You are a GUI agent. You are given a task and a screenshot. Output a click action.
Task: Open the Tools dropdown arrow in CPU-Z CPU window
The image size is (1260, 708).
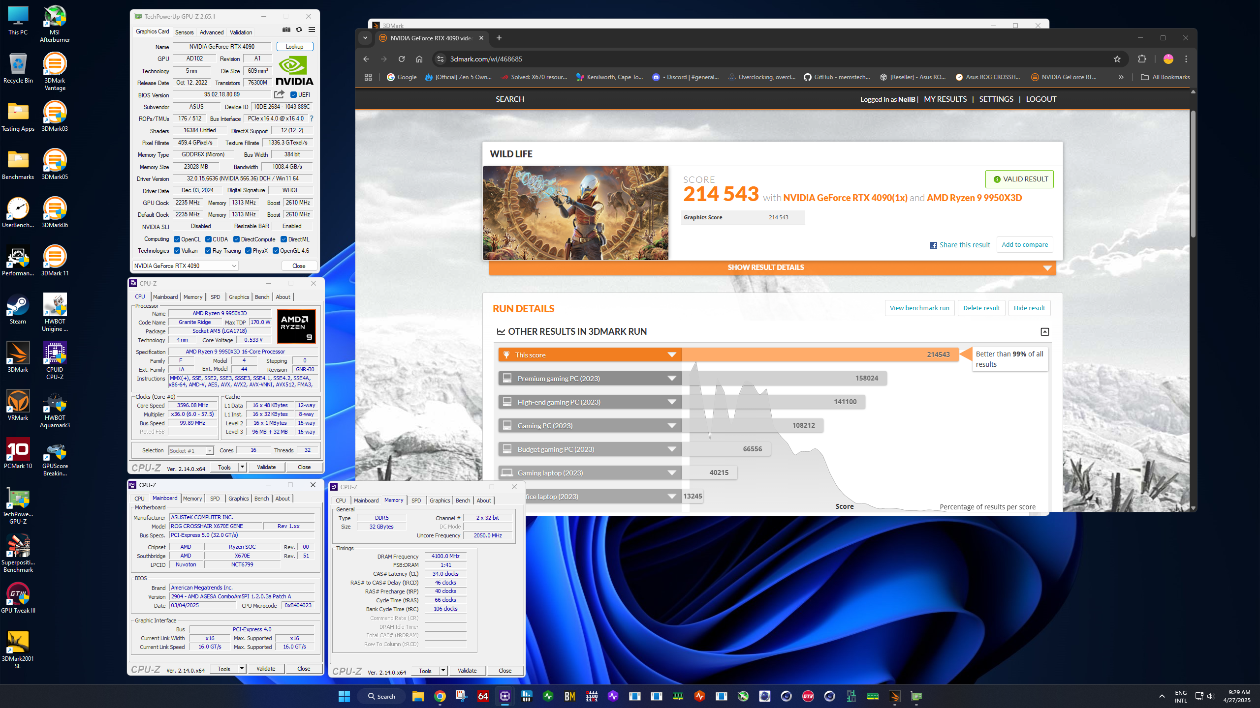[x=242, y=467]
